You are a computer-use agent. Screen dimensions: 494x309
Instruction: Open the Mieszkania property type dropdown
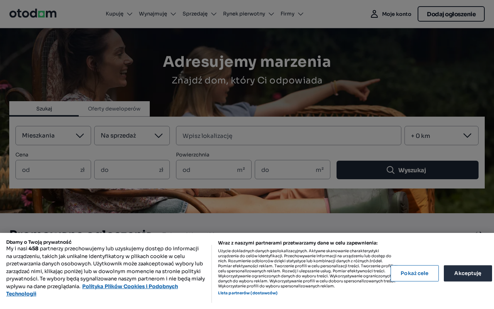click(x=53, y=136)
